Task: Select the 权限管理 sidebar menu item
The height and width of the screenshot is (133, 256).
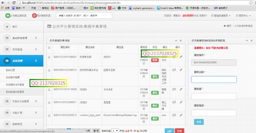Action: point(22,49)
